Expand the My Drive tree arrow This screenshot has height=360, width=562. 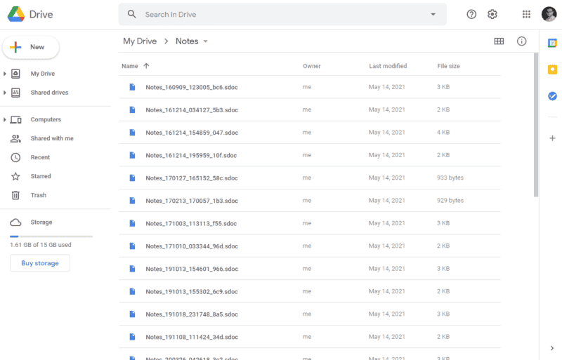(5, 74)
